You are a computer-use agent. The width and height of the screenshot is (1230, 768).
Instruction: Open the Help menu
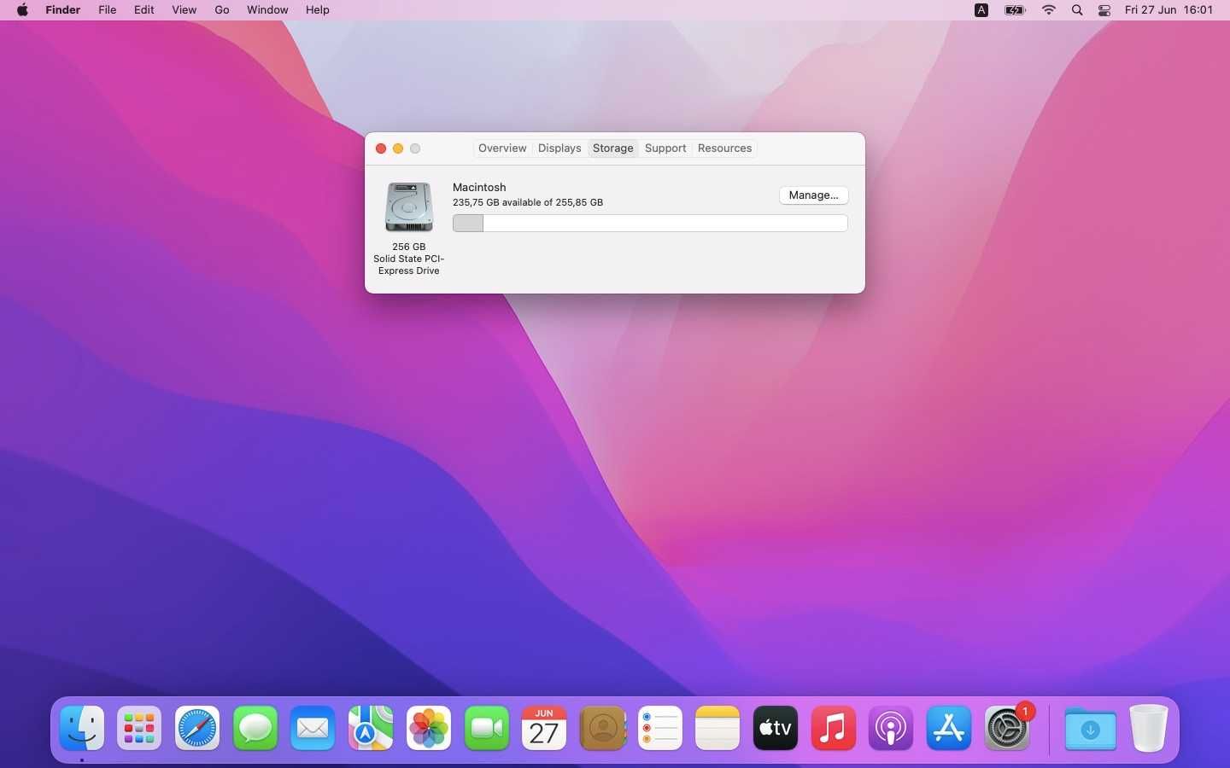point(318,10)
